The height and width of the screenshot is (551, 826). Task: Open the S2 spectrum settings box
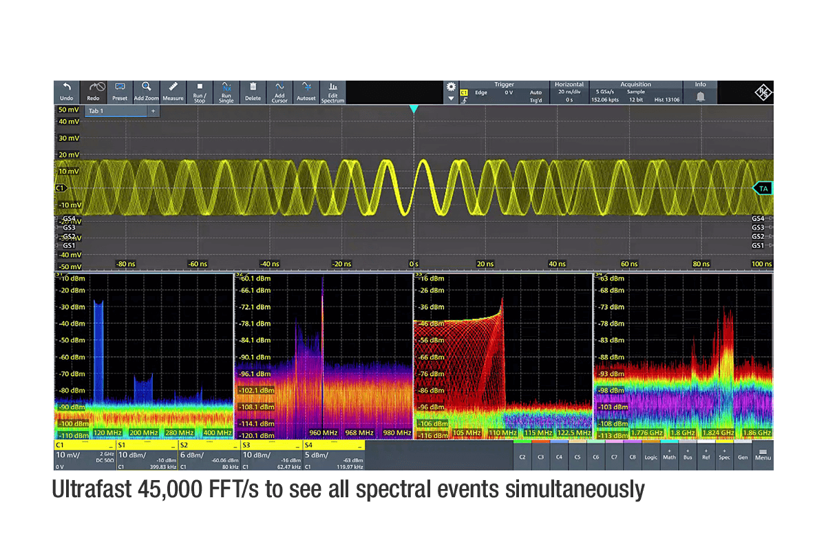(209, 456)
